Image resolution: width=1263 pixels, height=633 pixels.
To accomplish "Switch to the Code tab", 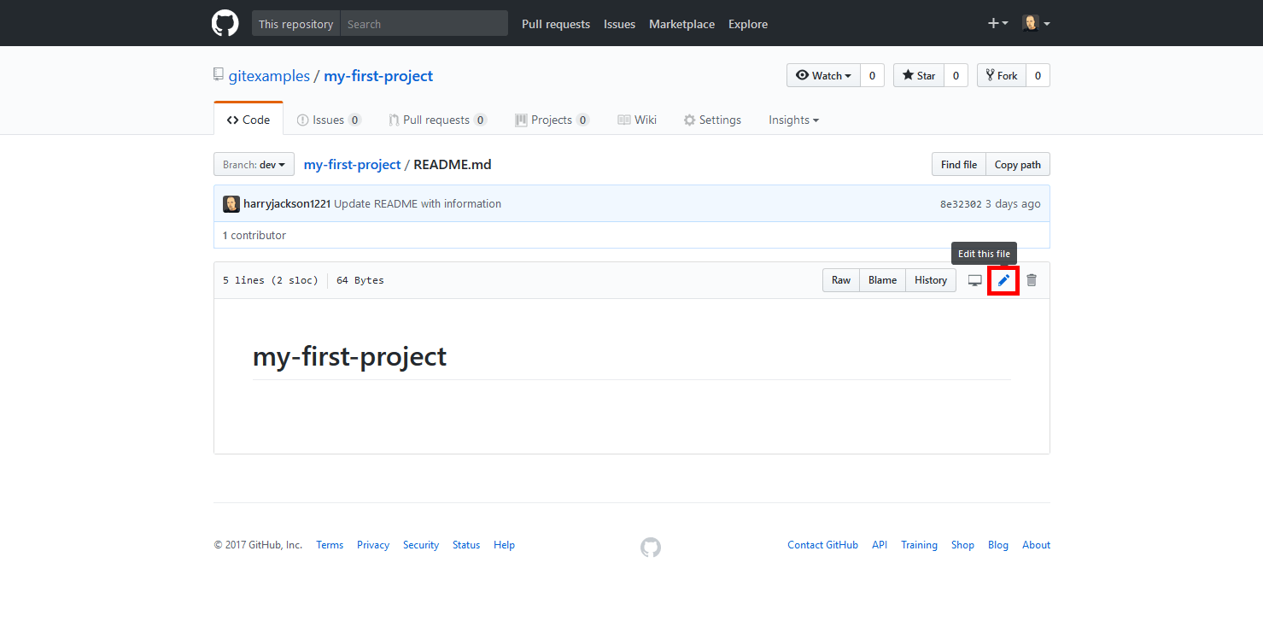I will click(x=249, y=120).
